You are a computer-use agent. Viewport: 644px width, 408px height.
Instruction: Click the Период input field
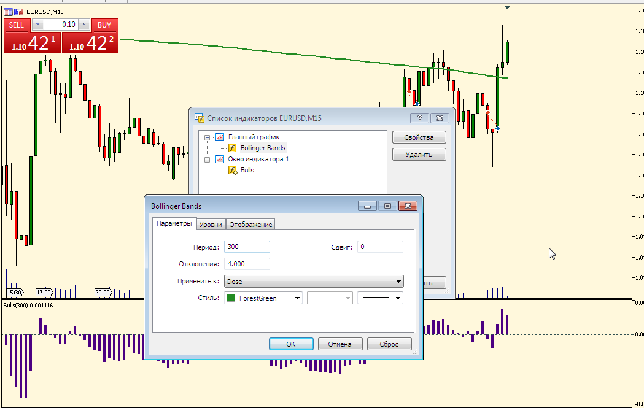click(247, 247)
